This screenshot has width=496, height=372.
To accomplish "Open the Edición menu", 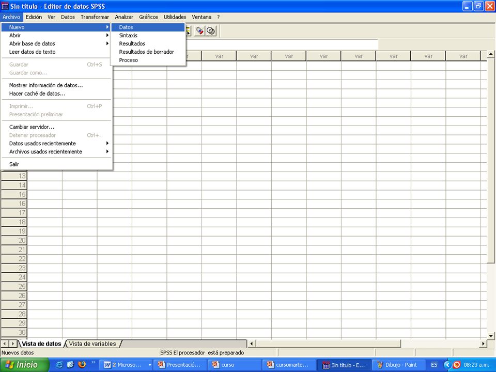I will coord(34,17).
